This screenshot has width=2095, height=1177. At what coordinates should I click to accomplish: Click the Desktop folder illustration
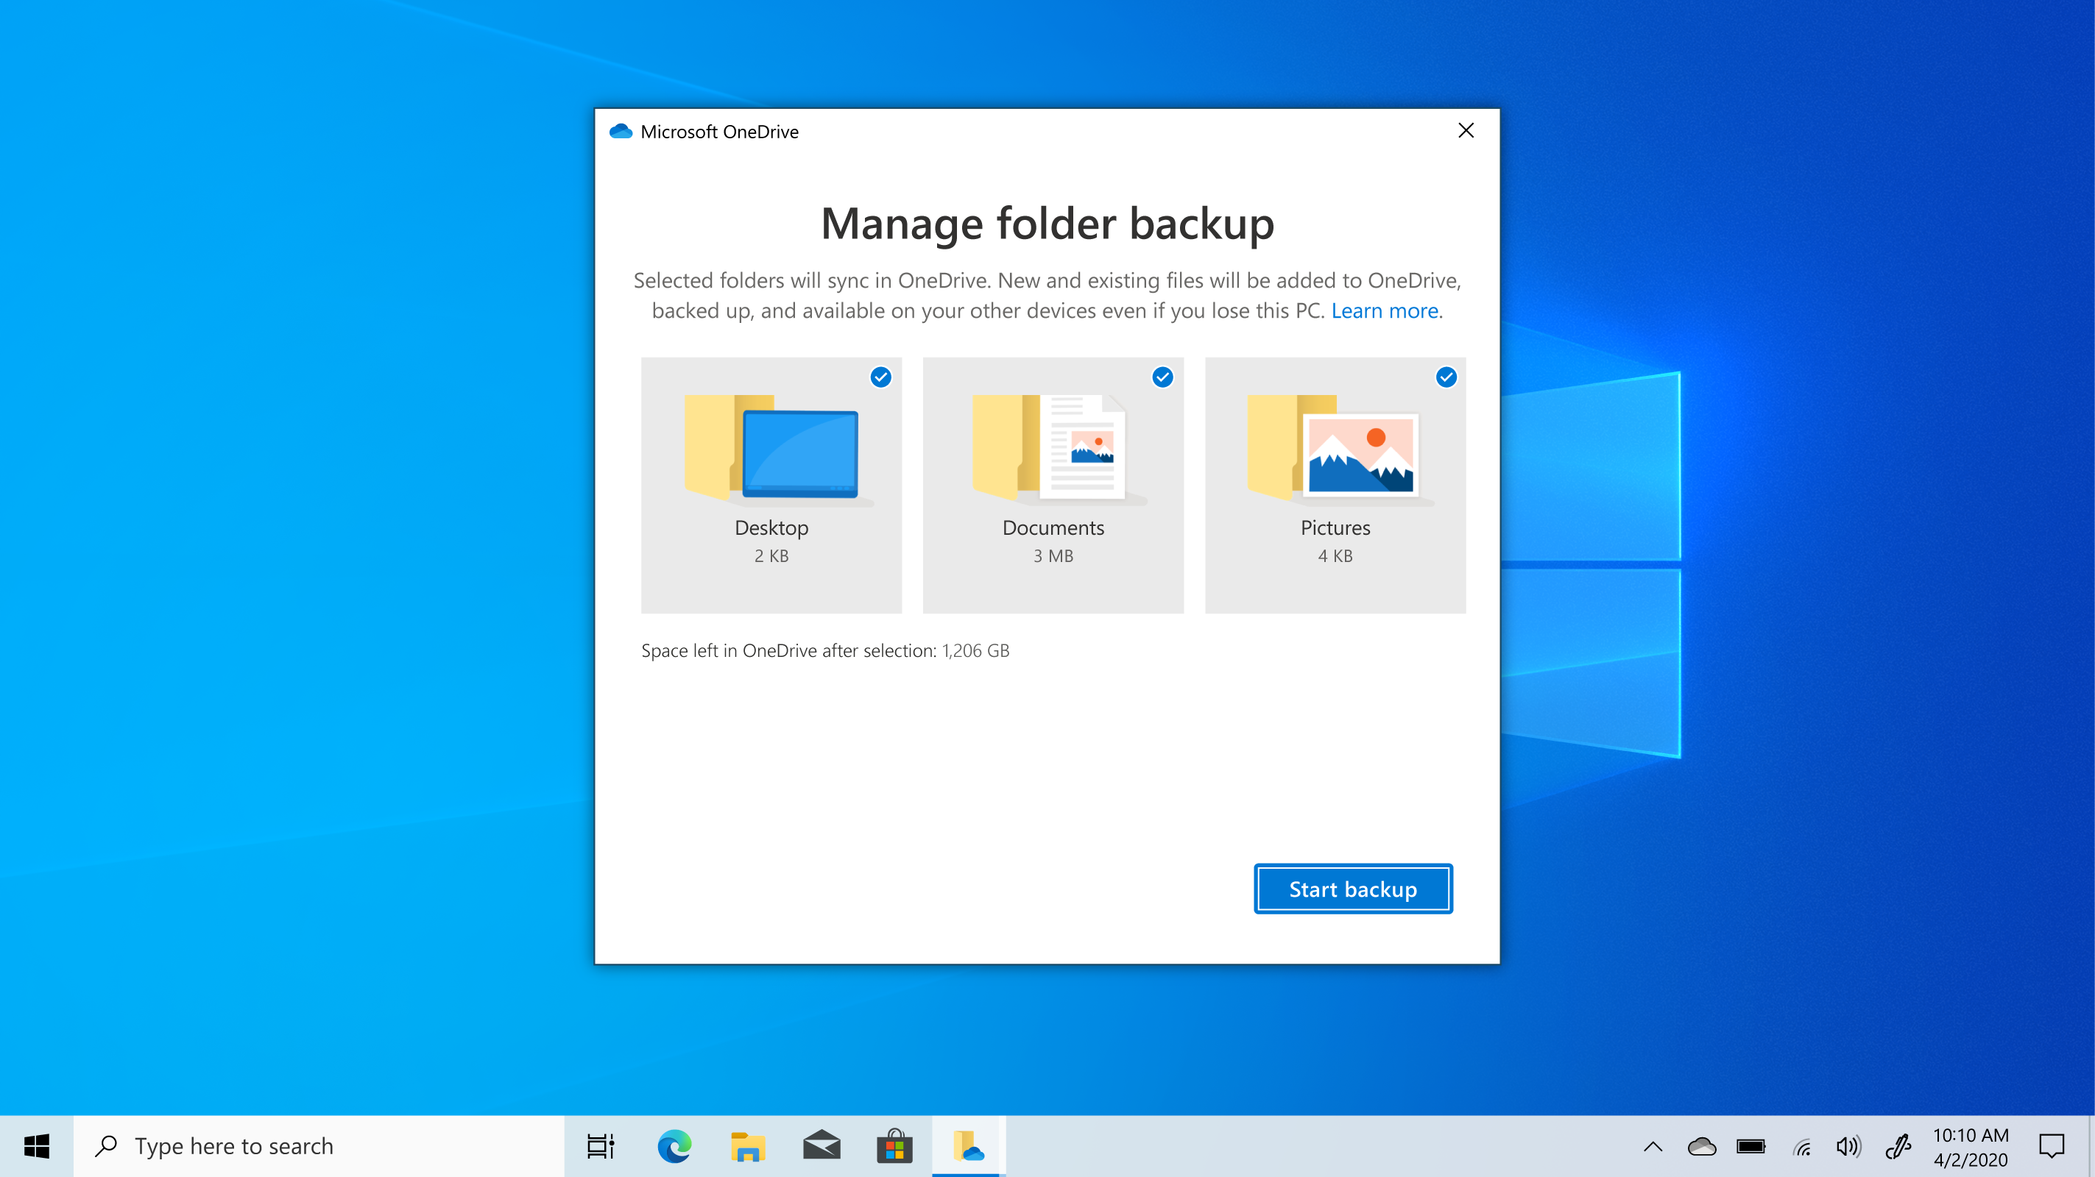[771, 449]
